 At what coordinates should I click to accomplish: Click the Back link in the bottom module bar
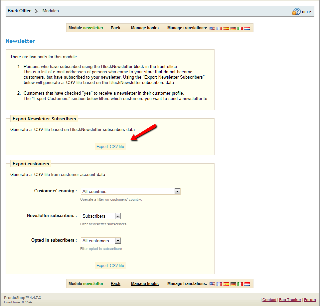coord(115,283)
